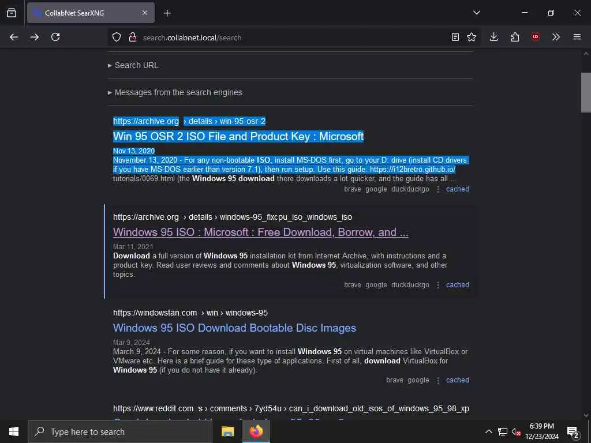Open cached link for Win 95 OSR 2 result
591x443 pixels.
click(x=458, y=189)
